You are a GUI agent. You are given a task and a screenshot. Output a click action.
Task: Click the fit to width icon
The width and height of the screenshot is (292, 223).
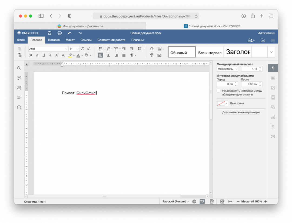tap(230, 201)
